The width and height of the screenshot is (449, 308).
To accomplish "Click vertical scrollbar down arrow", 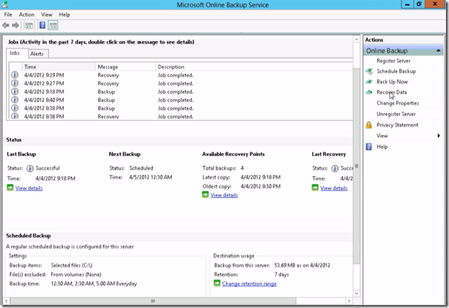I will pyautogui.click(x=357, y=293).
